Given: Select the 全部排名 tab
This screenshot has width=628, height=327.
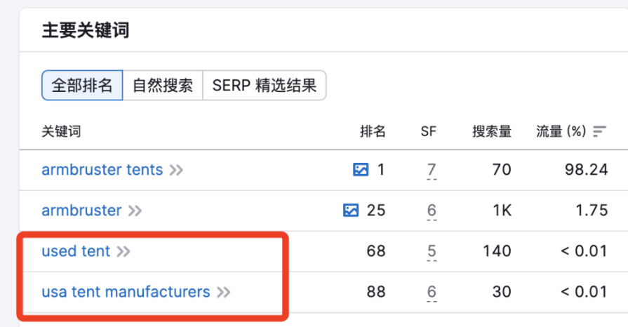Looking at the screenshot, I should coord(82,86).
